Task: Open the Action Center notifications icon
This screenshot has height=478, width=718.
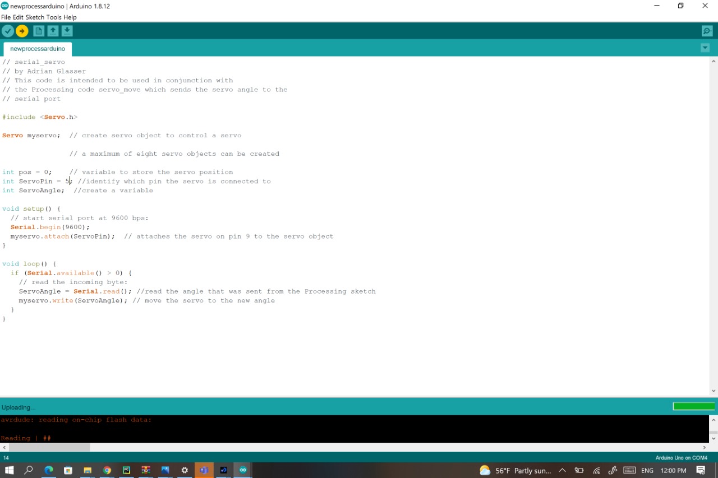Action: coord(701,471)
